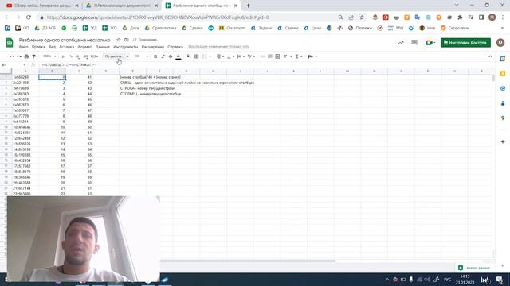
Task: Open the Google Meet call dropdown
Action: [430, 42]
